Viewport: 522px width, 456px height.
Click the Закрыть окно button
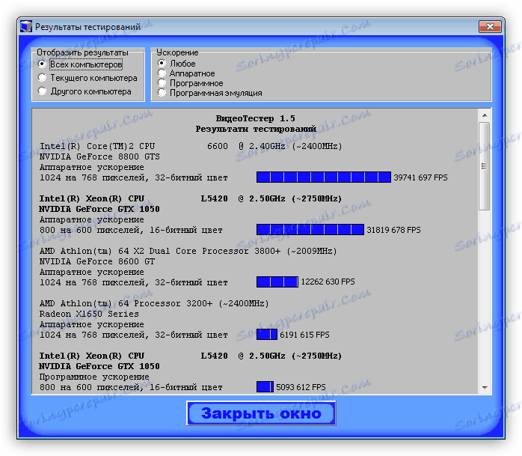coord(261,413)
